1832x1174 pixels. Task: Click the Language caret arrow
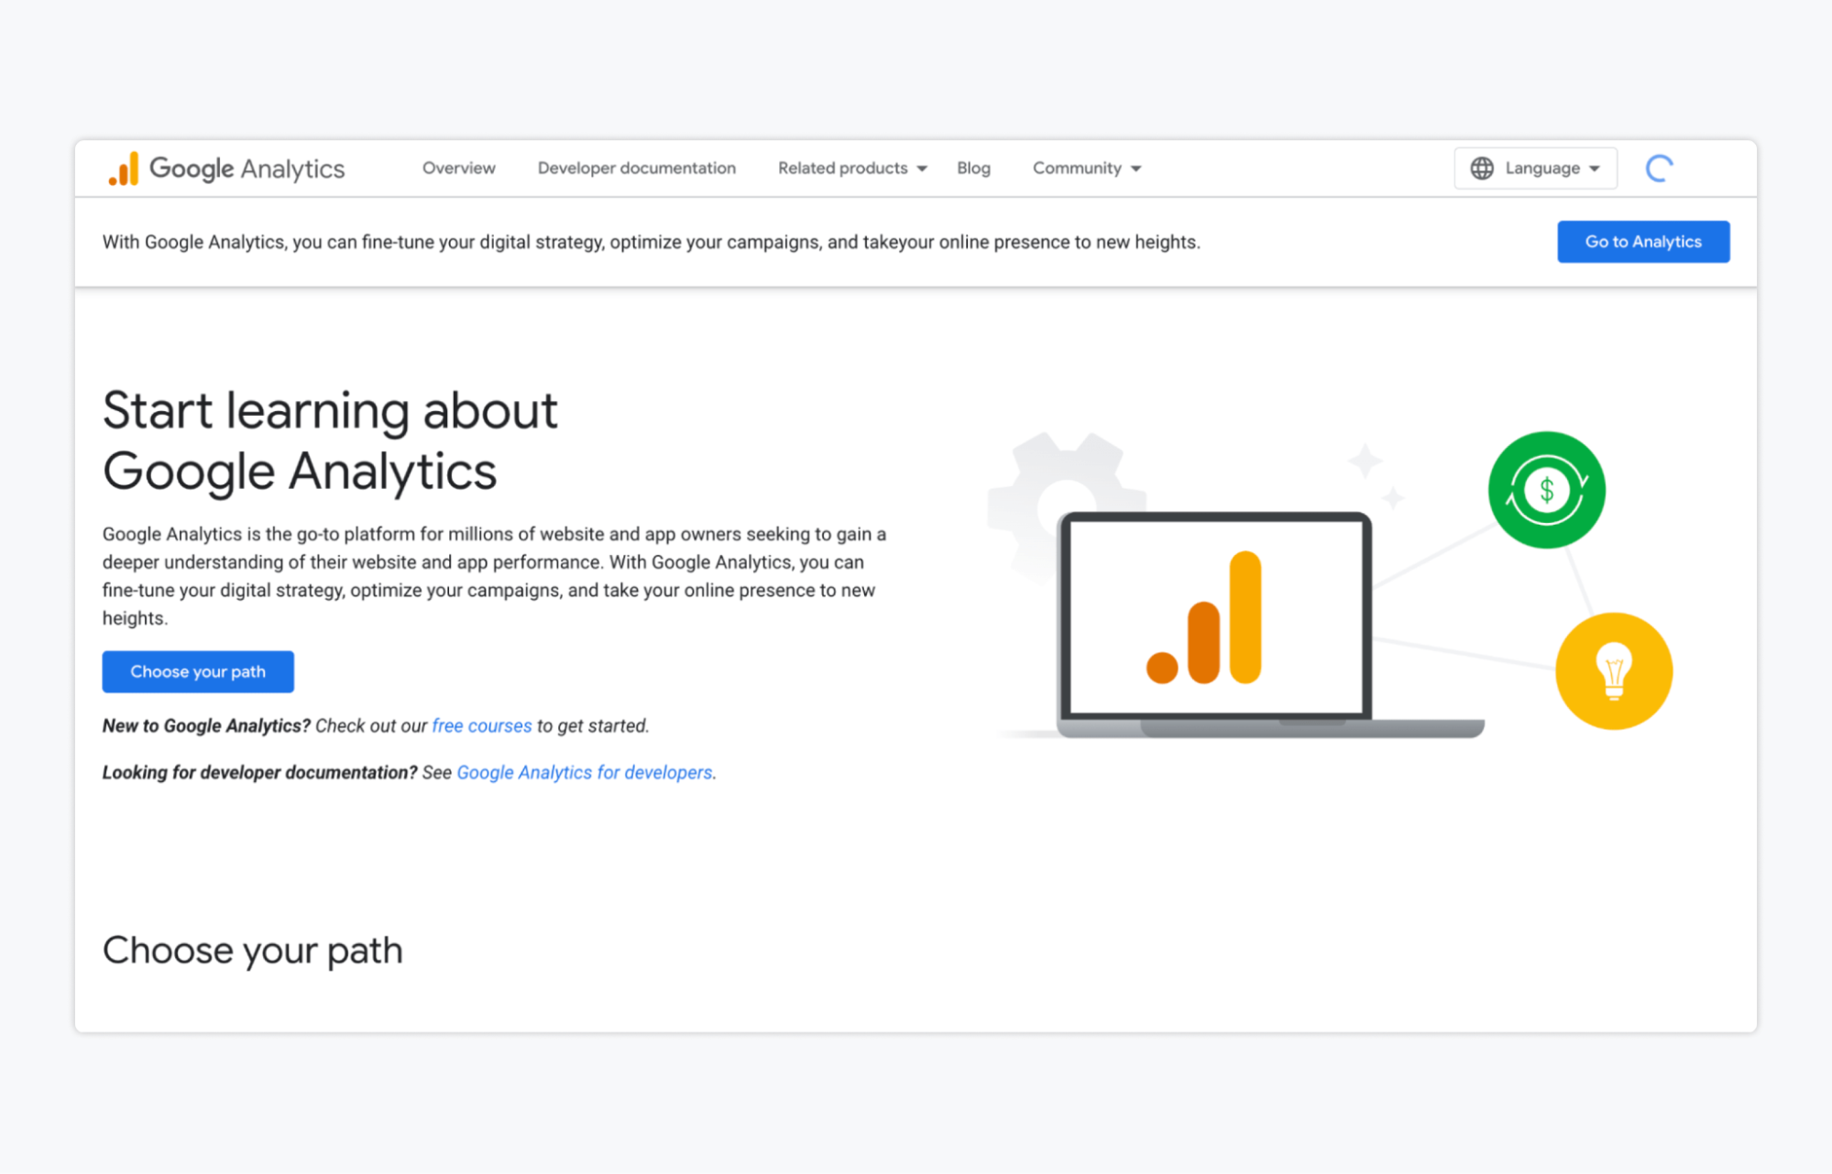click(1595, 168)
